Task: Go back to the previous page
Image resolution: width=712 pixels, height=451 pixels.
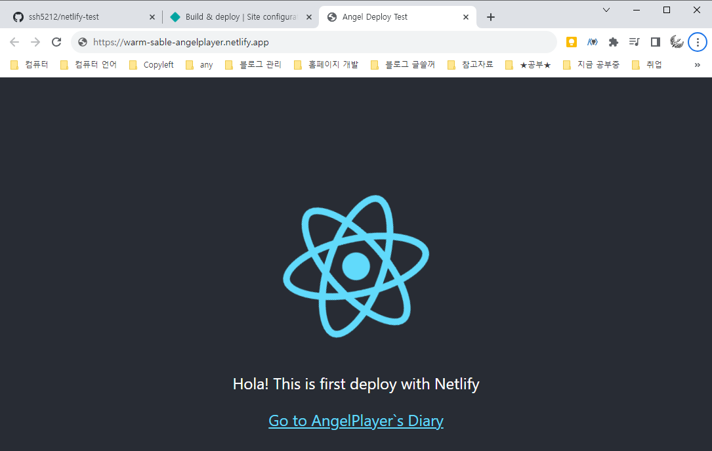Action: (14, 42)
